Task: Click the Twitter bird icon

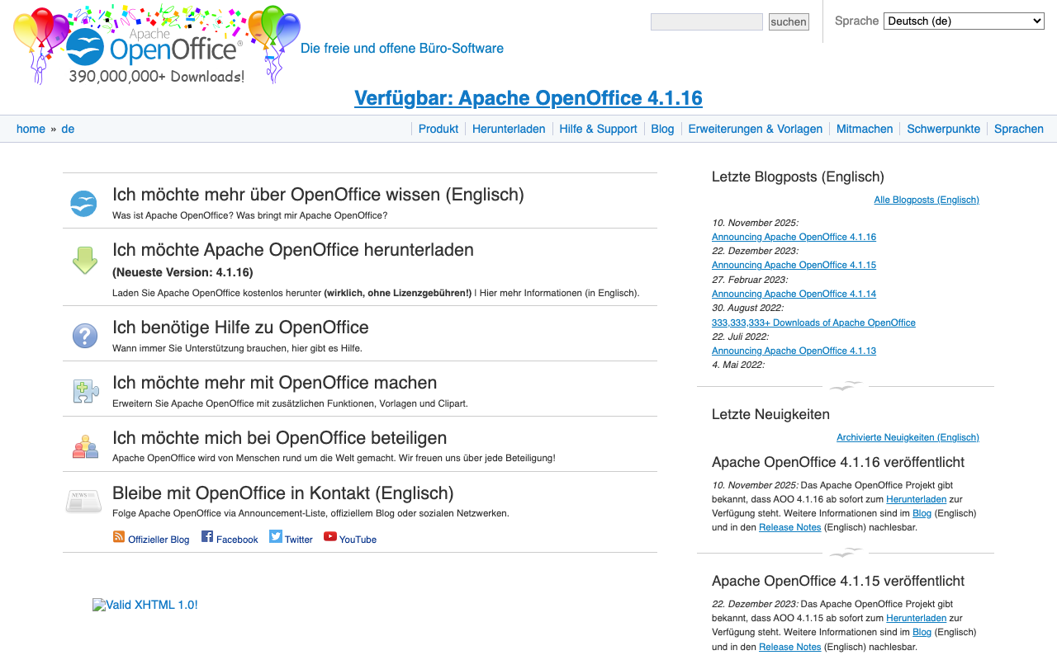Action: [x=276, y=536]
